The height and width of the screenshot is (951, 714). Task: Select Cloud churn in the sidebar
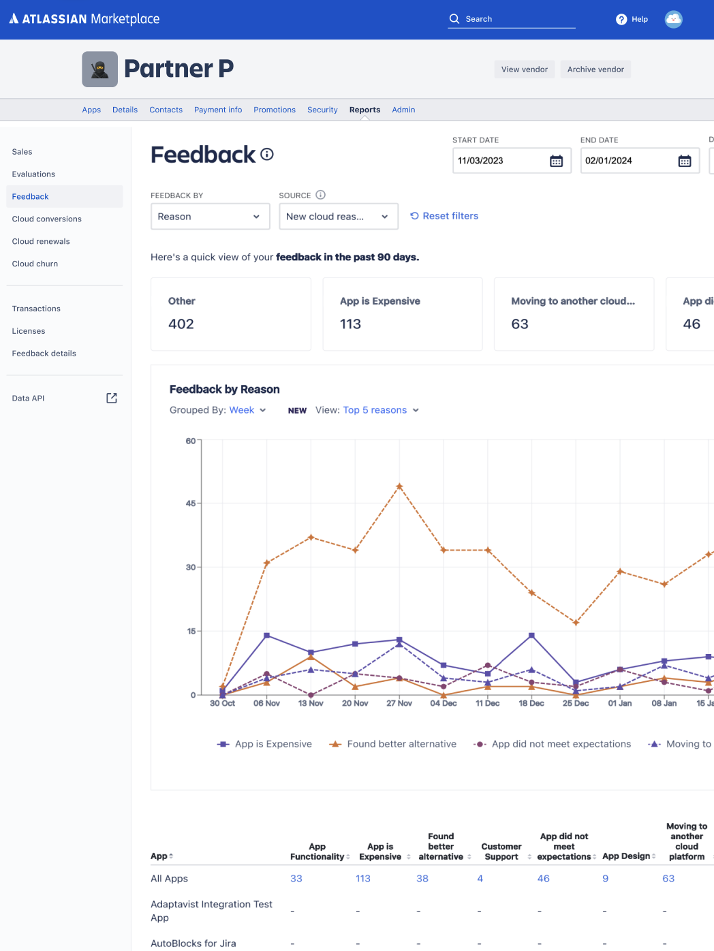[x=35, y=264]
